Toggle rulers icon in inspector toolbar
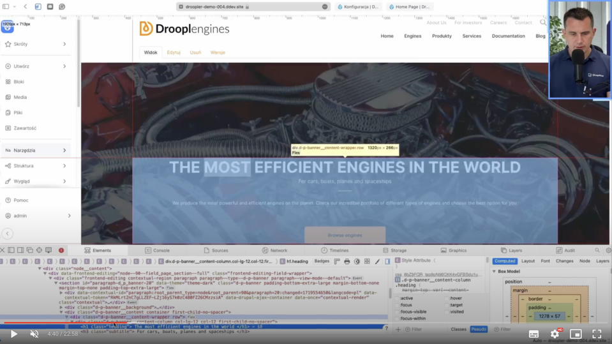The height and width of the screenshot is (344, 612). (337, 261)
